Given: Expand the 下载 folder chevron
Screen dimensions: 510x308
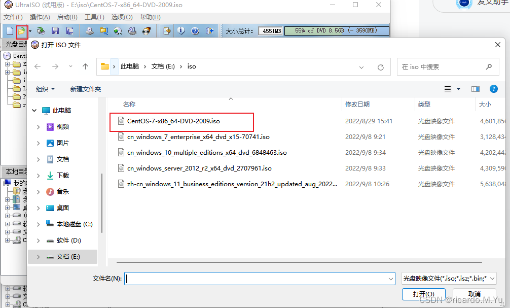Looking at the screenshot, I should pos(39,176).
